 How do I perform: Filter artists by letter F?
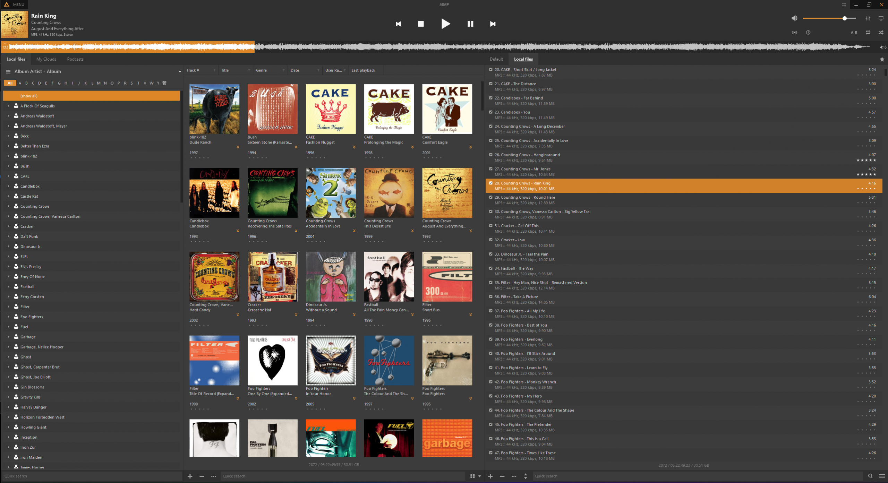[x=53, y=83]
